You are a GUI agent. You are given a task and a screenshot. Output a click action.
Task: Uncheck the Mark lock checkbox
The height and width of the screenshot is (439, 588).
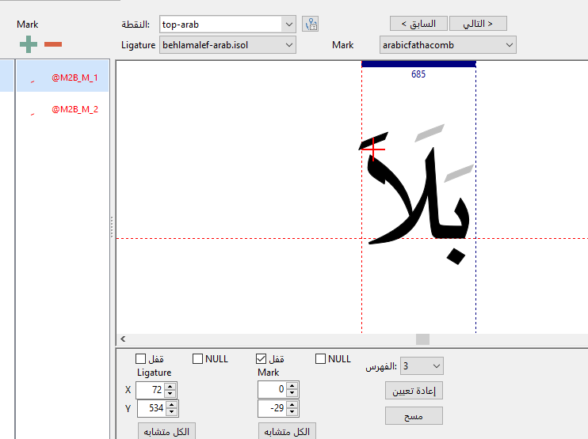pos(263,359)
